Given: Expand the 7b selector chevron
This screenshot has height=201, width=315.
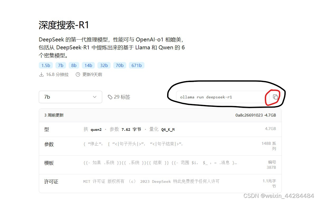Looking at the screenshot, I should 95,97.
